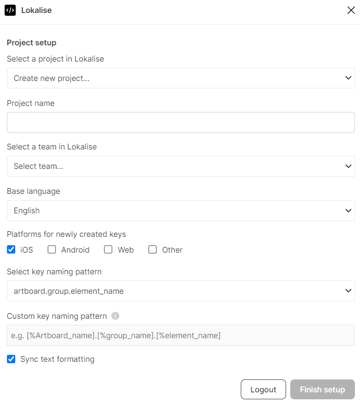Click the Project name input field
The height and width of the screenshot is (403, 360).
point(181,123)
